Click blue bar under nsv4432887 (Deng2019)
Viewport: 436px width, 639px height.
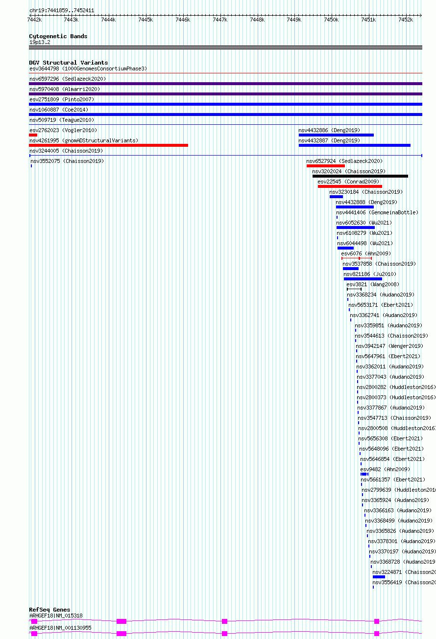(355, 145)
